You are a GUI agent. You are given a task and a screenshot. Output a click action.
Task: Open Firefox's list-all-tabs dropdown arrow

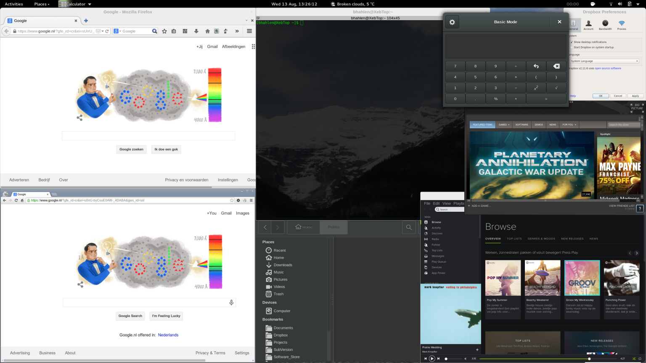(246, 21)
